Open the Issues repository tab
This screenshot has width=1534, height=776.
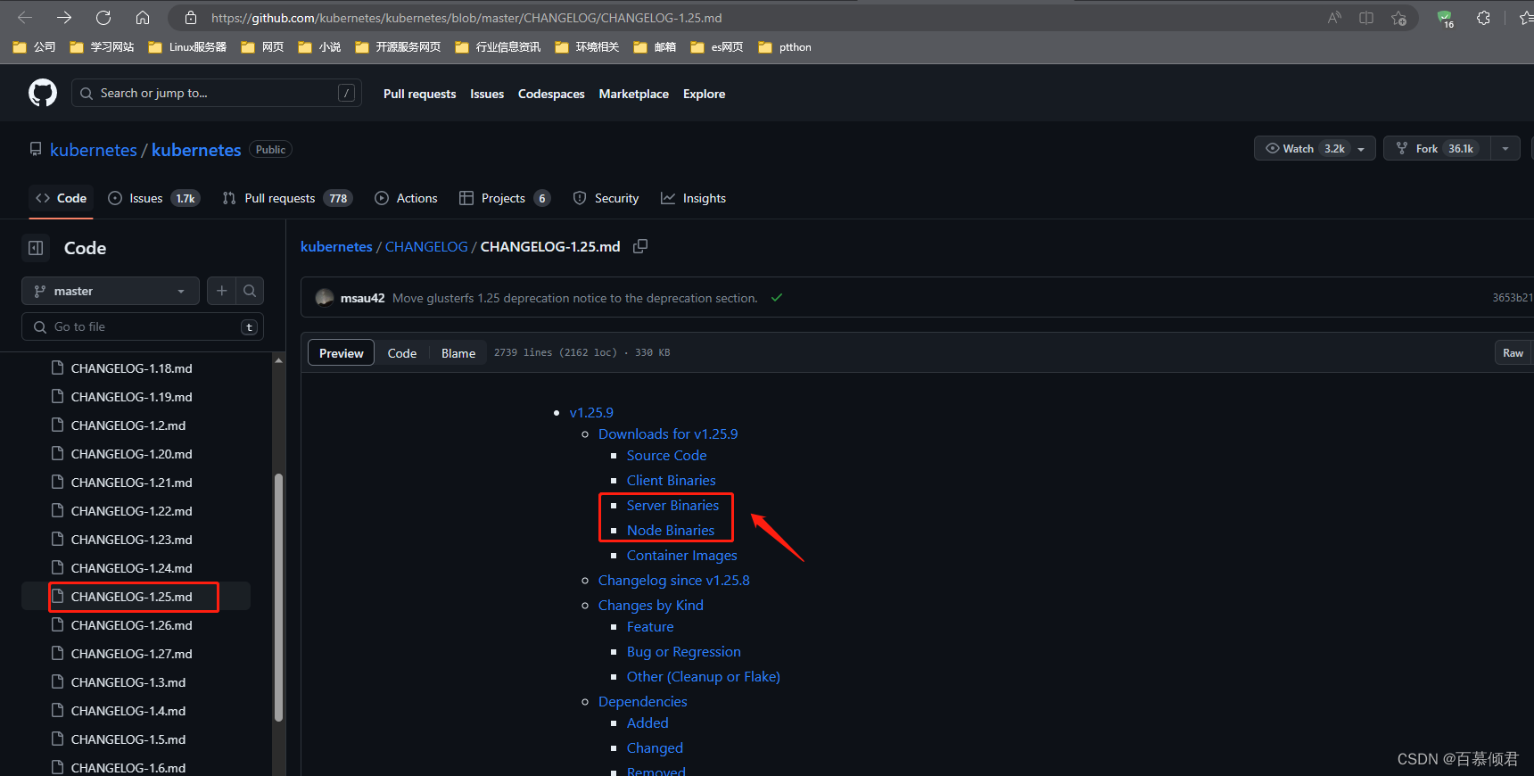pyautogui.click(x=153, y=198)
